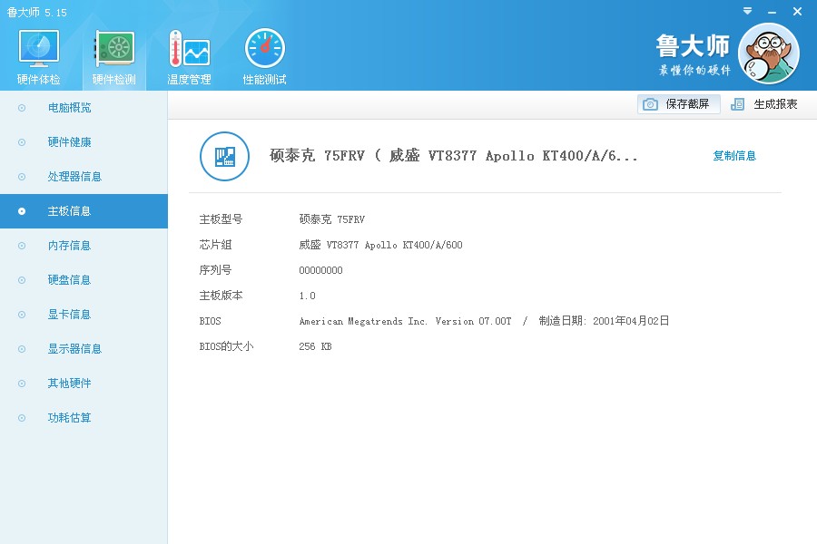Image resolution: width=817 pixels, height=544 pixels.
Task: Click the 复制信息 copy info link
Action: [734, 156]
